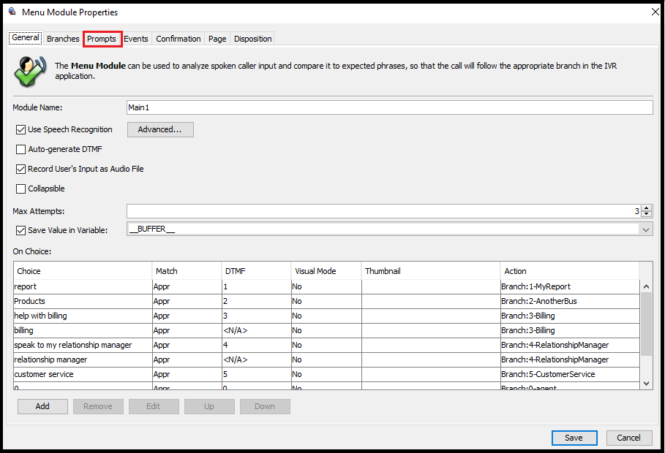Switch to the Branches tab
This screenshot has width=665, height=453.
coord(63,39)
